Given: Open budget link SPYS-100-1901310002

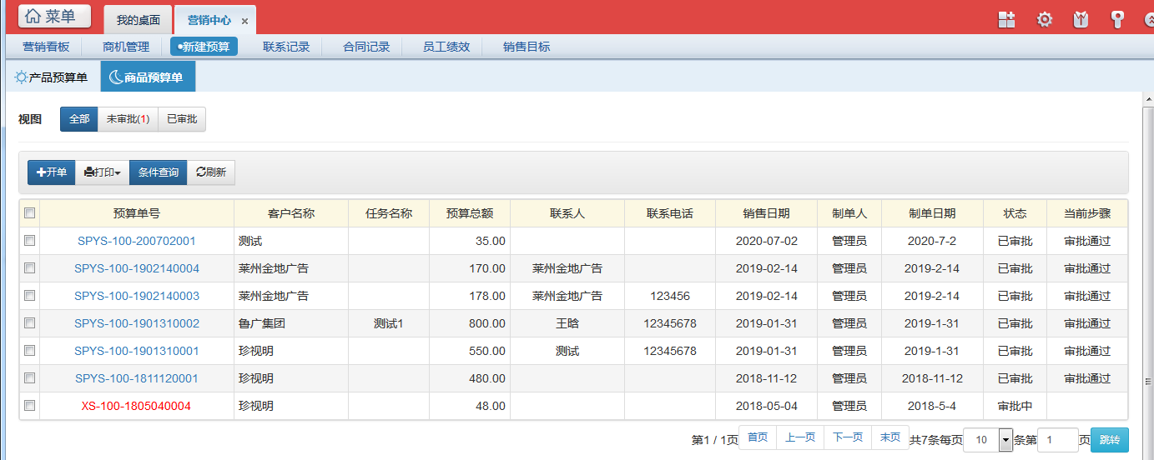Looking at the screenshot, I should [137, 323].
